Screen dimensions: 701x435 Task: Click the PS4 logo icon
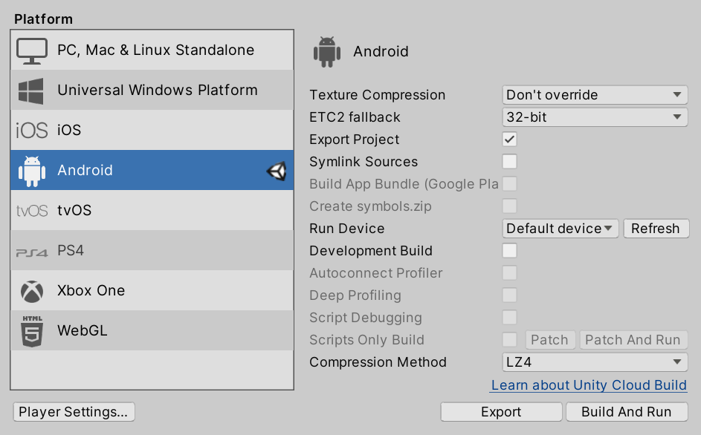pyautogui.click(x=32, y=253)
